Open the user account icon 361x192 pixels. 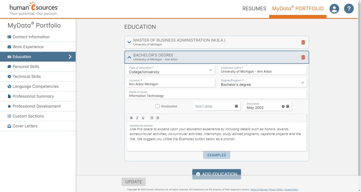tap(334, 8)
